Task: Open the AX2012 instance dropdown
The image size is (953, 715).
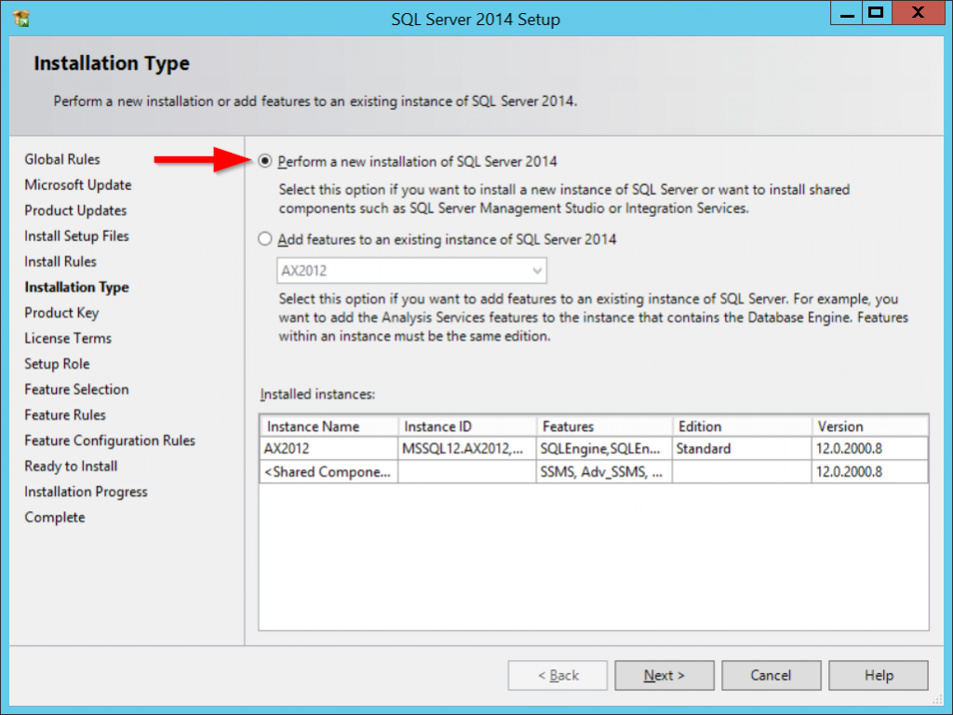Action: pyautogui.click(x=537, y=270)
